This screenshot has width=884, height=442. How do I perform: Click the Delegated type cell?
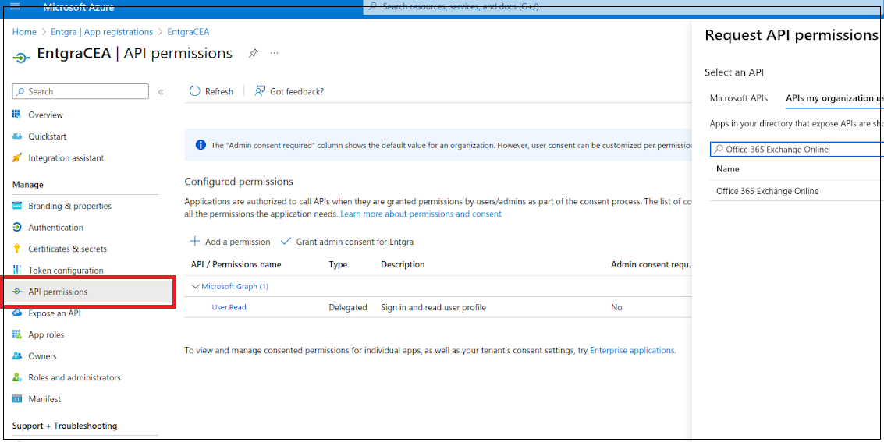pyautogui.click(x=348, y=307)
